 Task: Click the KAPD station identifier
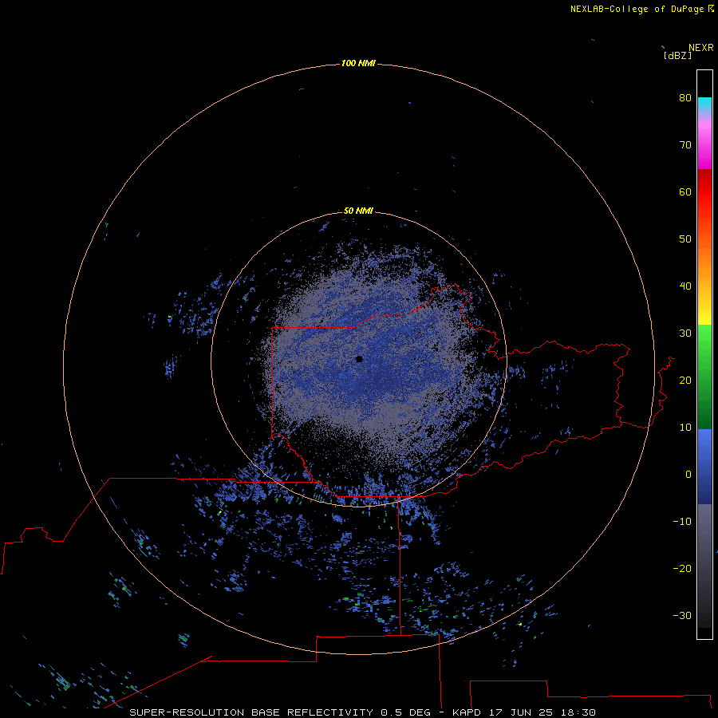(466, 712)
